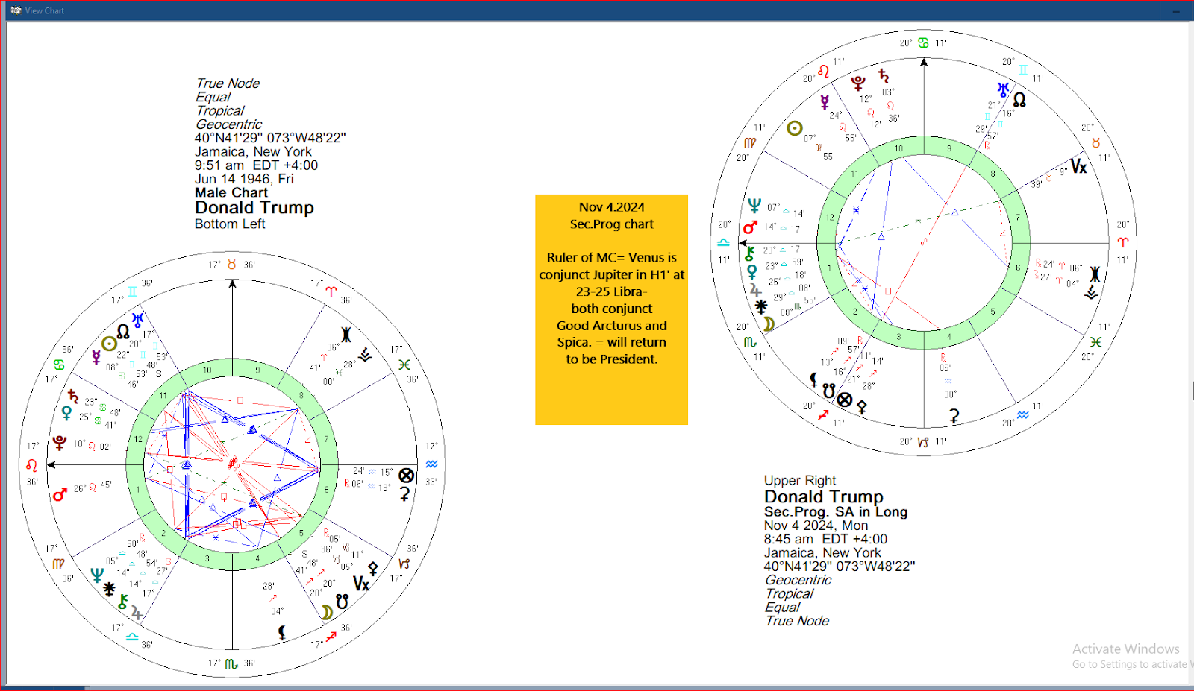1194x691 pixels.
Task: Select progressed Pluto glyph at 12° Leo
Action: 858,82
